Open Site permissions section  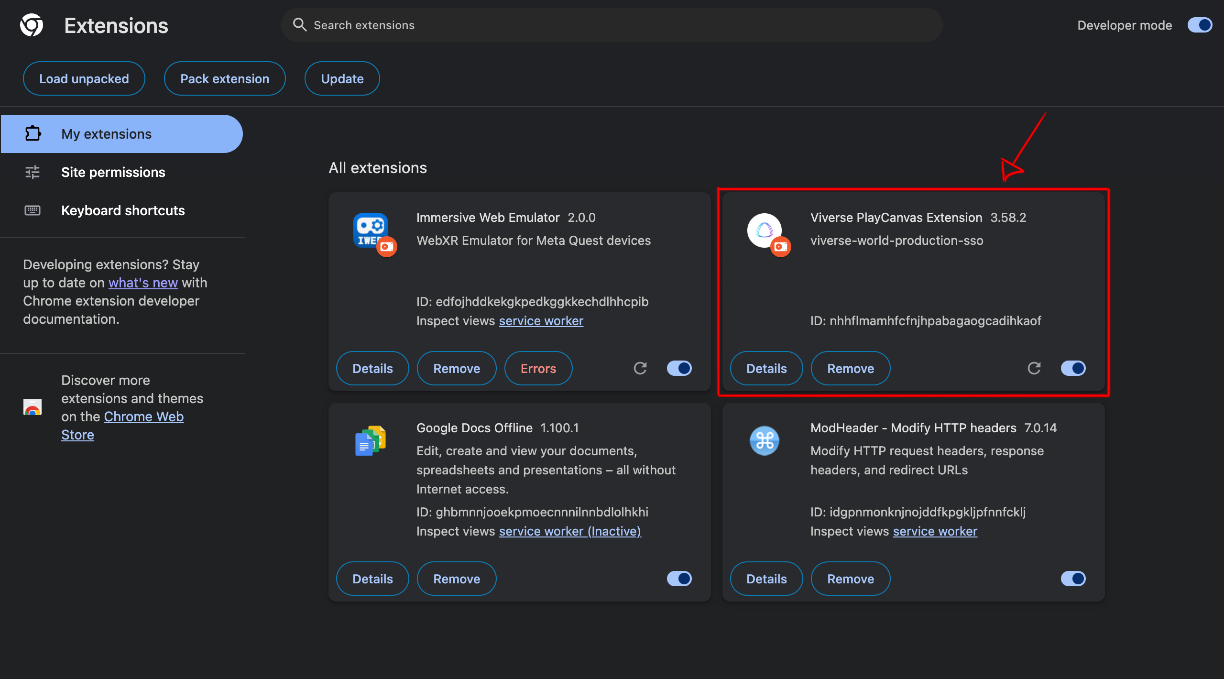pyautogui.click(x=113, y=172)
